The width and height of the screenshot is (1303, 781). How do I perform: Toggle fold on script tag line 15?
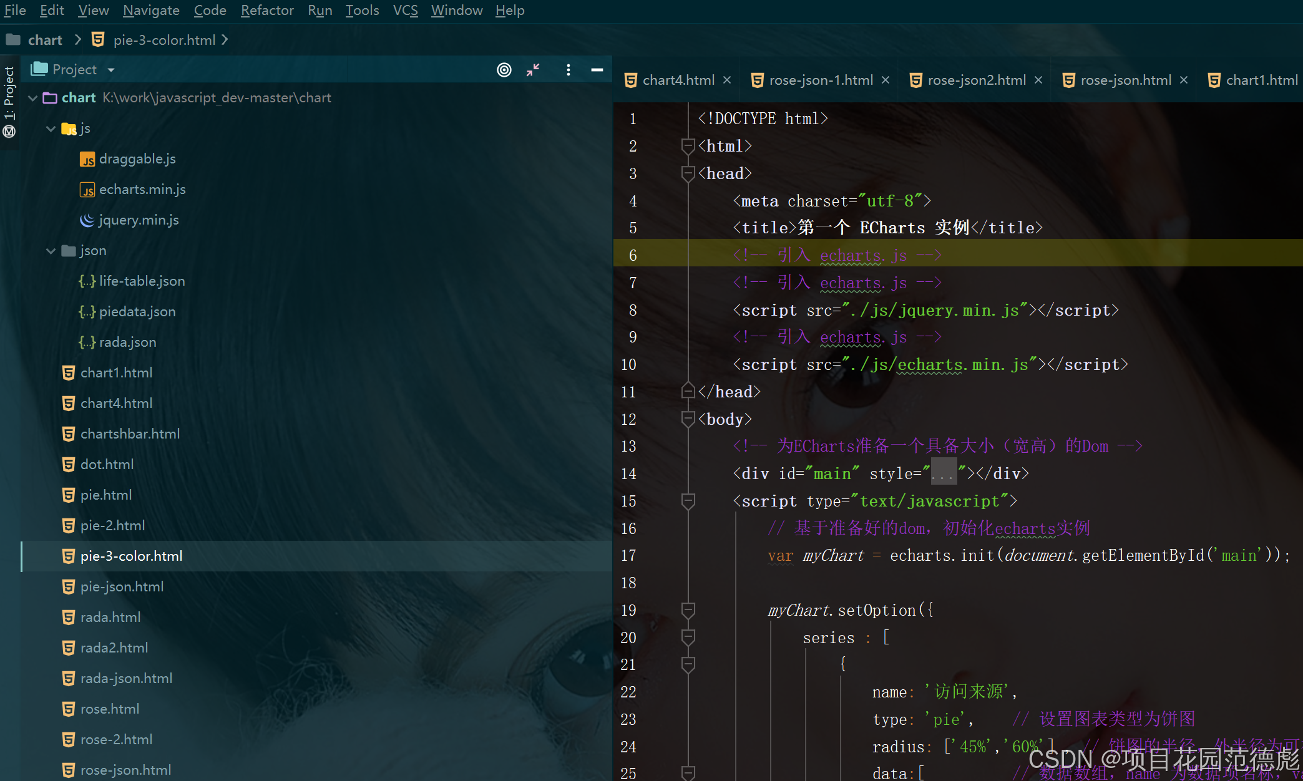(x=688, y=501)
